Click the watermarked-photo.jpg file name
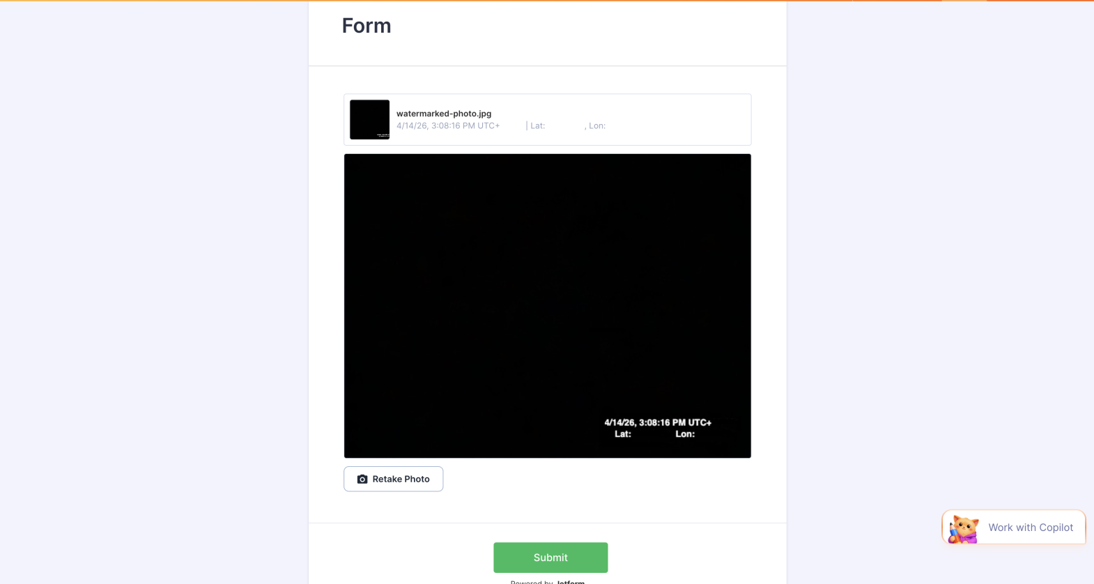1094x584 pixels. click(444, 114)
